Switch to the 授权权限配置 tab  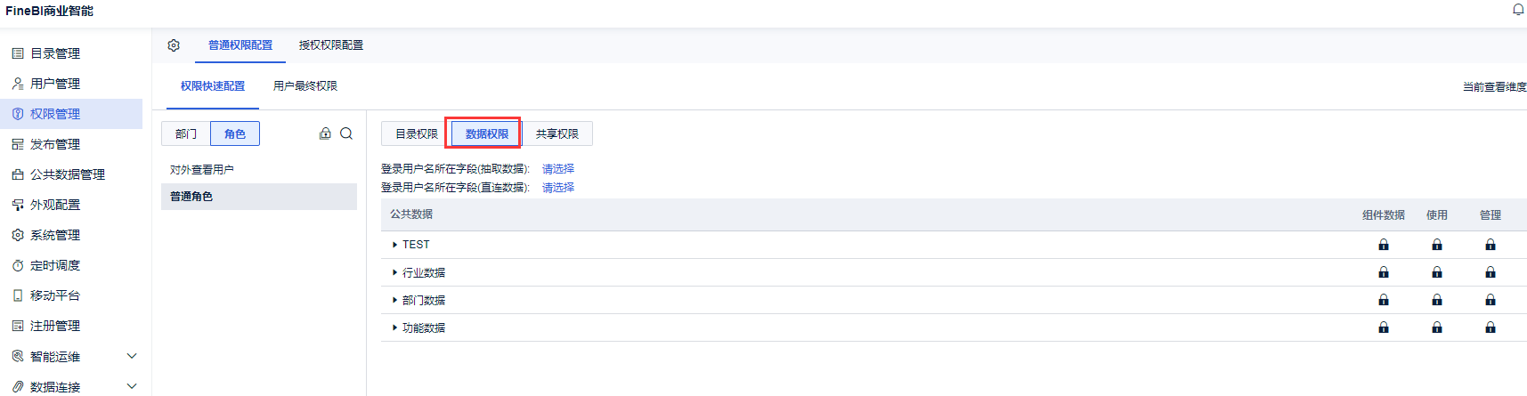[331, 45]
